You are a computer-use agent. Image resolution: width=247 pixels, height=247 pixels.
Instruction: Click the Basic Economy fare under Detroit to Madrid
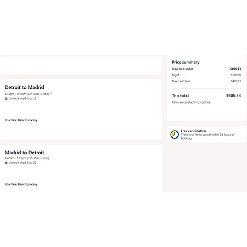coord(21,120)
